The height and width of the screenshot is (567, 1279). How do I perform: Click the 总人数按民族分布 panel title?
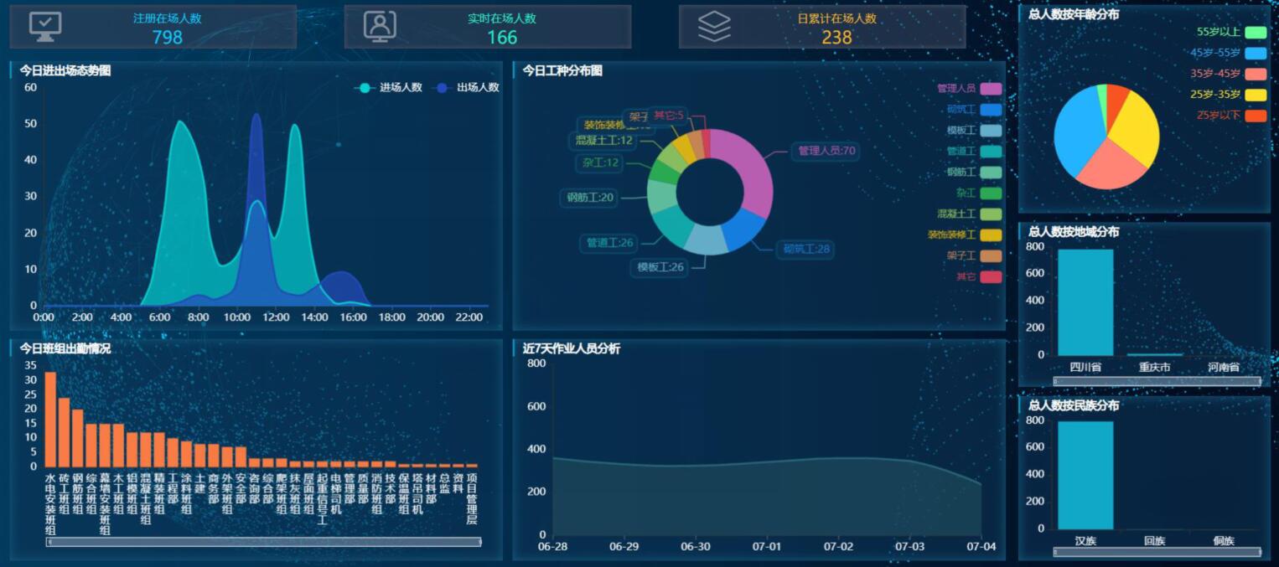[1074, 405]
